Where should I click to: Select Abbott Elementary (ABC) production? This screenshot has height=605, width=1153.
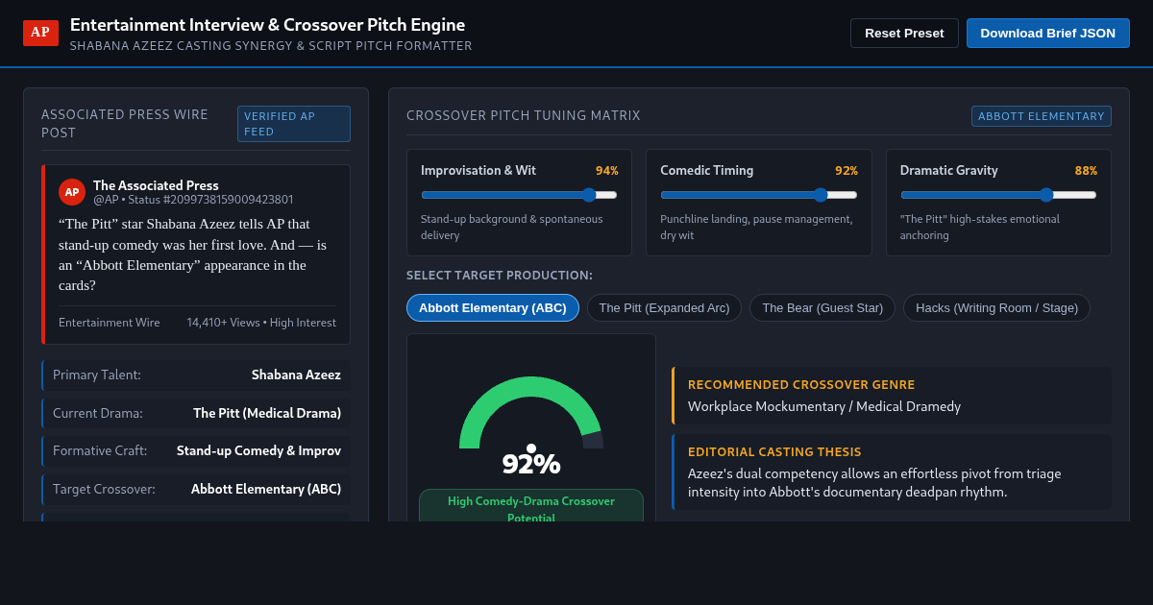point(493,308)
